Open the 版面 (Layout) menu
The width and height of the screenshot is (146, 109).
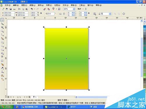pyautogui.click(x=32, y=5)
